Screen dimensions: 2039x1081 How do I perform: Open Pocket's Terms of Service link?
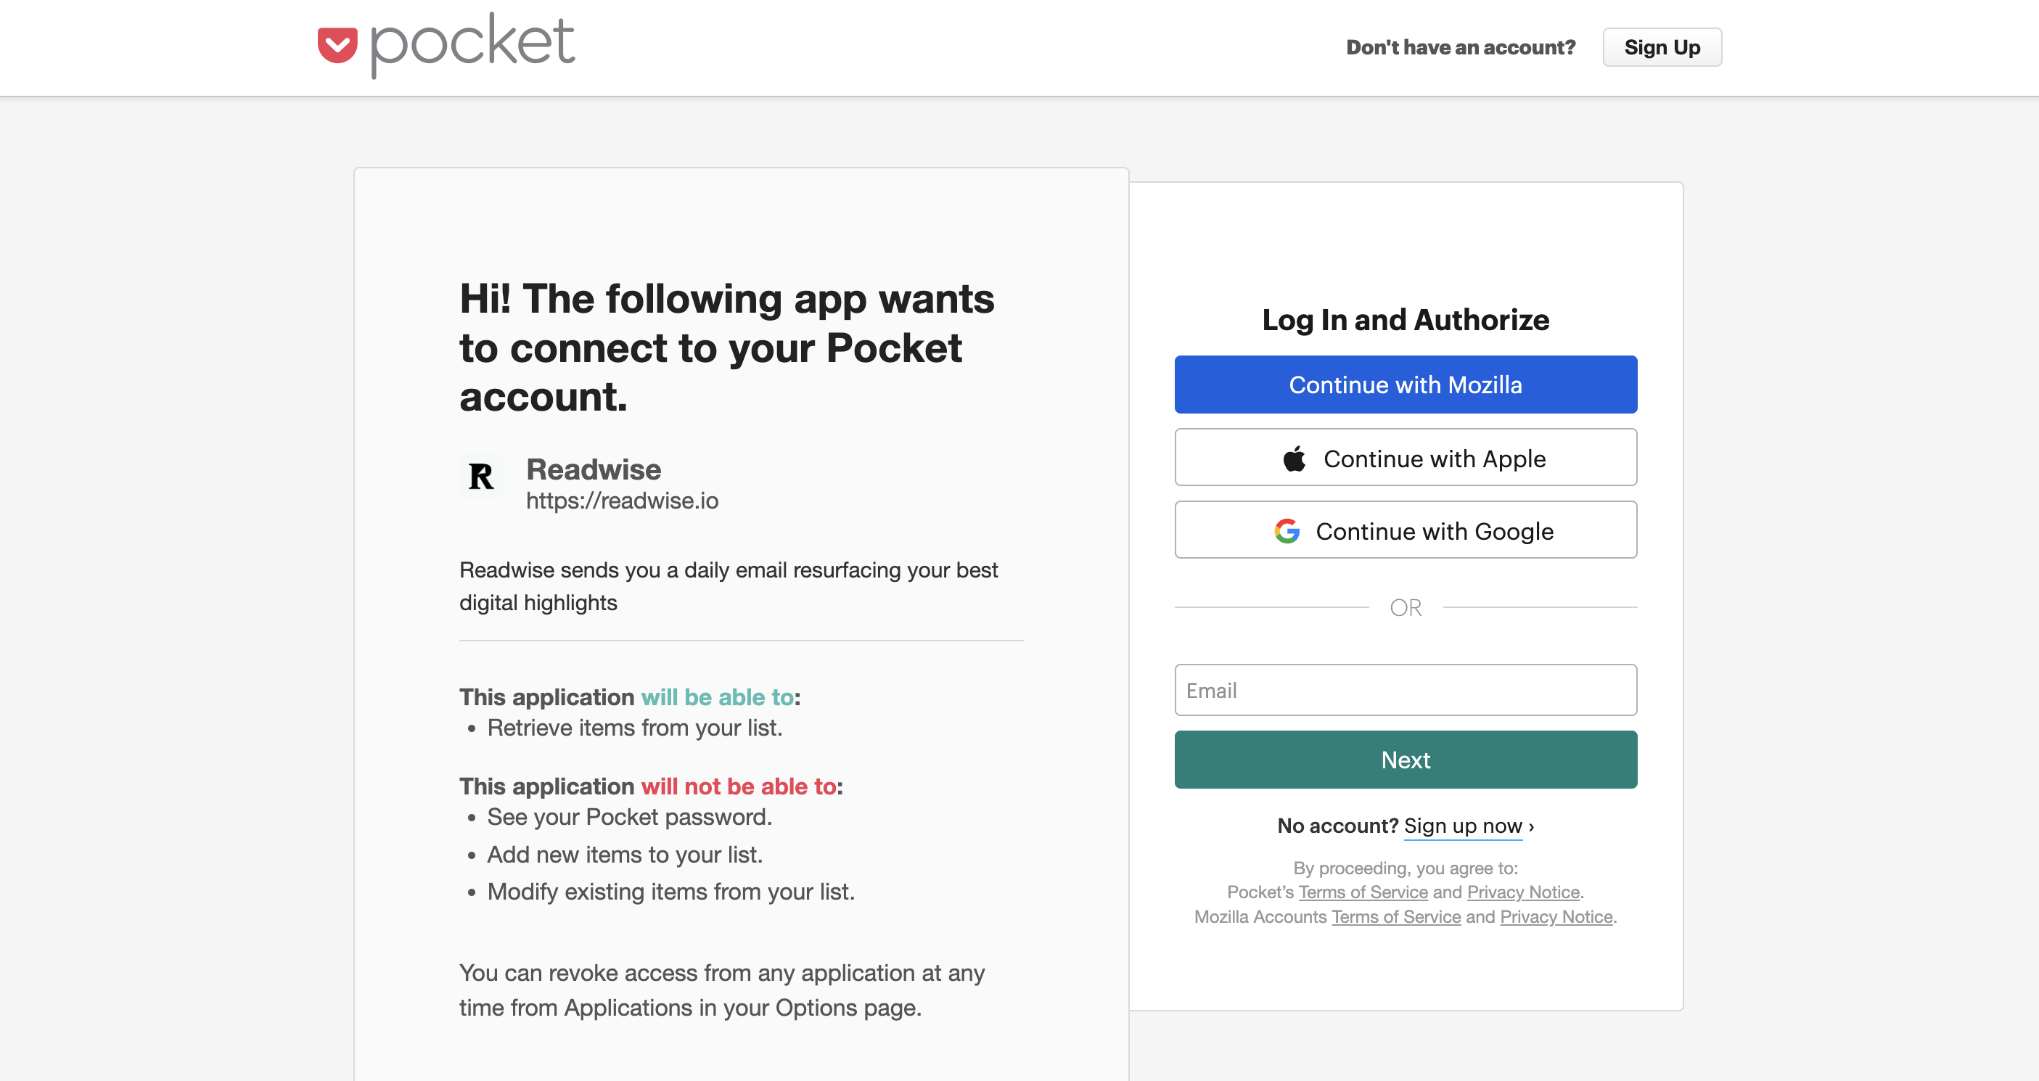point(1363,892)
